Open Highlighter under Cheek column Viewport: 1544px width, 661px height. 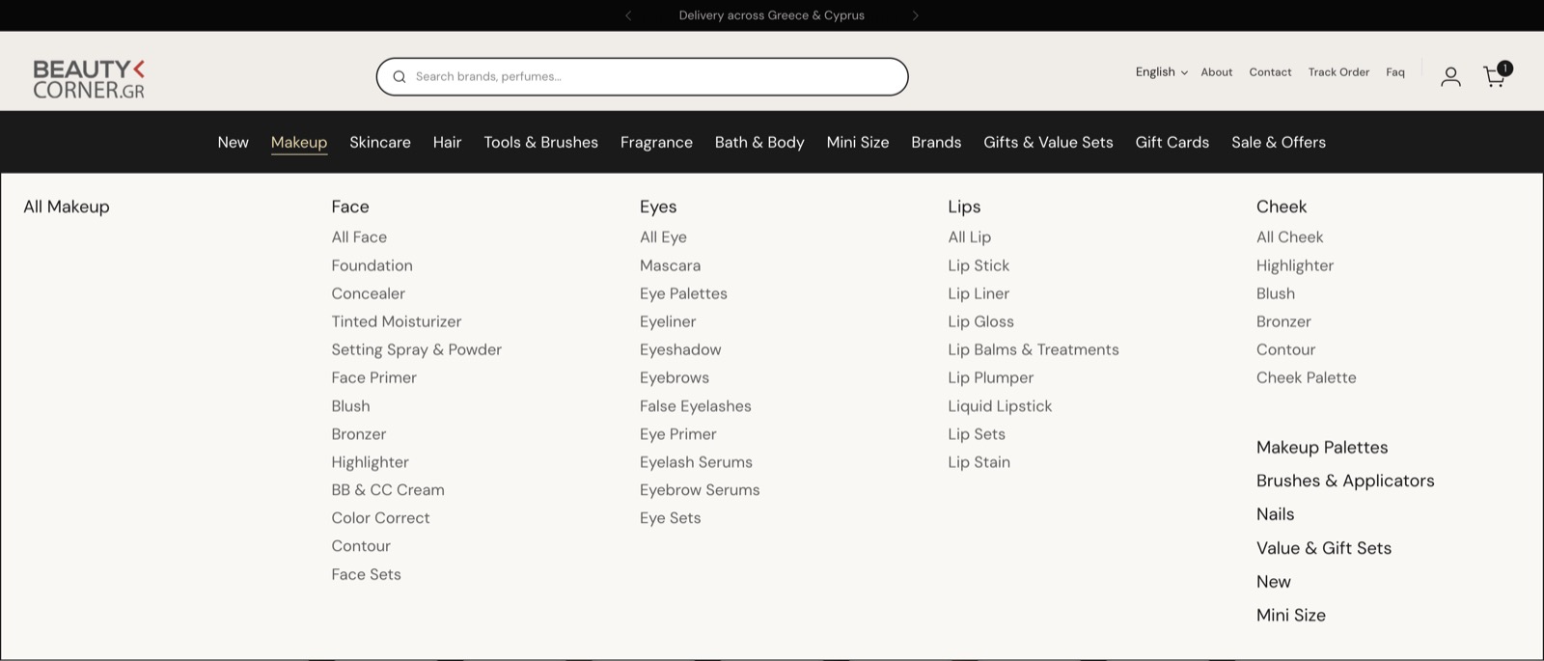click(x=1295, y=265)
